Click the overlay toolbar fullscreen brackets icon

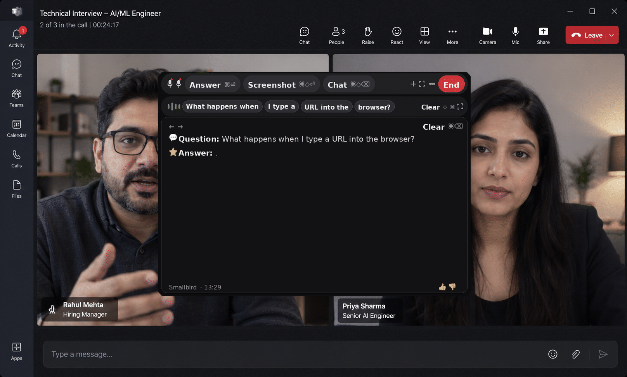point(422,84)
